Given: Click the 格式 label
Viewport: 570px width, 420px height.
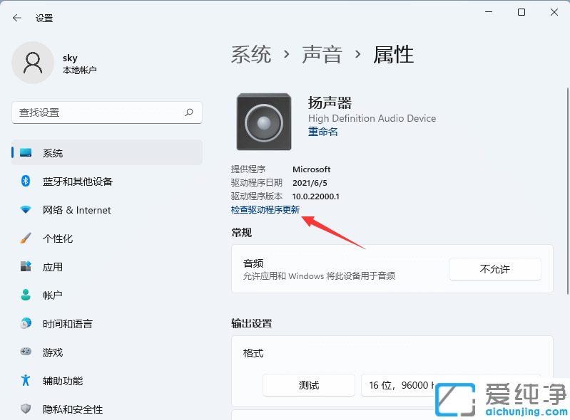Looking at the screenshot, I should [x=253, y=353].
